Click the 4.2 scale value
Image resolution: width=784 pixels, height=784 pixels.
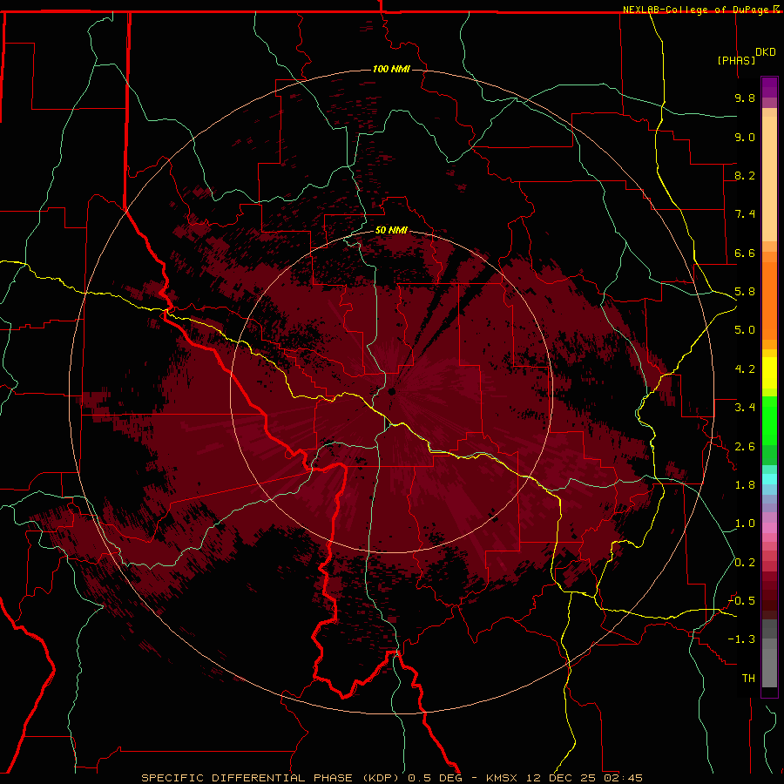(x=745, y=369)
